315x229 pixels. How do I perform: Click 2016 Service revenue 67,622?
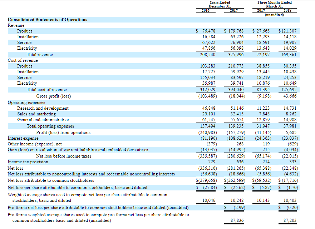tap(209, 43)
